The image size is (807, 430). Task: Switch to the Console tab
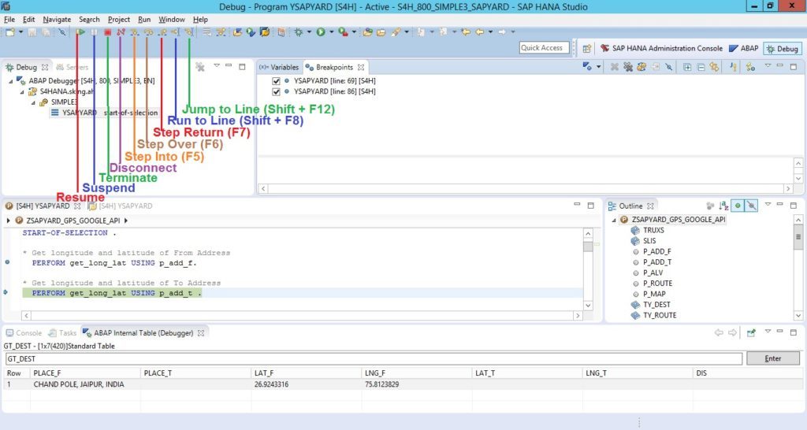(24, 333)
